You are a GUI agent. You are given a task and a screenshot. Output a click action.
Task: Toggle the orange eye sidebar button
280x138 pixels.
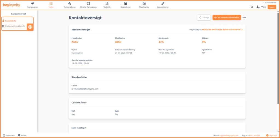(x=30, y=27)
